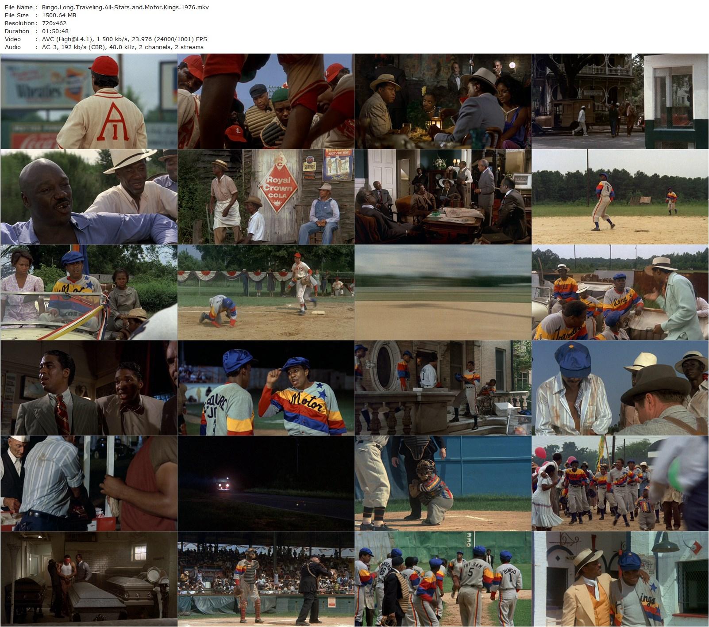Click the night game cap-tipping thumbnail
The width and height of the screenshot is (709, 627).
pos(266,388)
